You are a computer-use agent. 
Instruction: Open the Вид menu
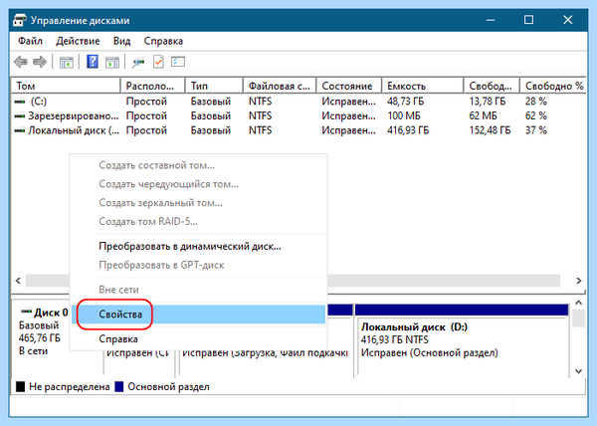pos(121,41)
